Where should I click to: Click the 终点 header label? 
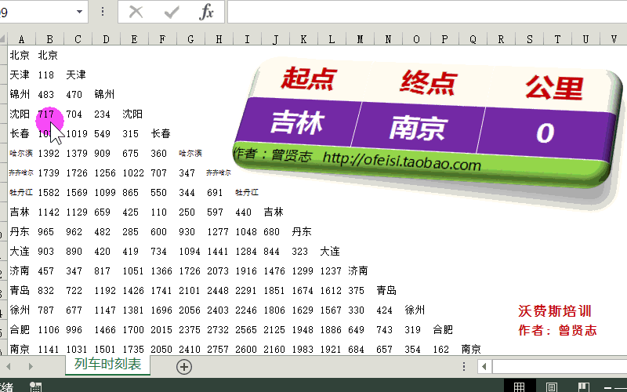[428, 82]
